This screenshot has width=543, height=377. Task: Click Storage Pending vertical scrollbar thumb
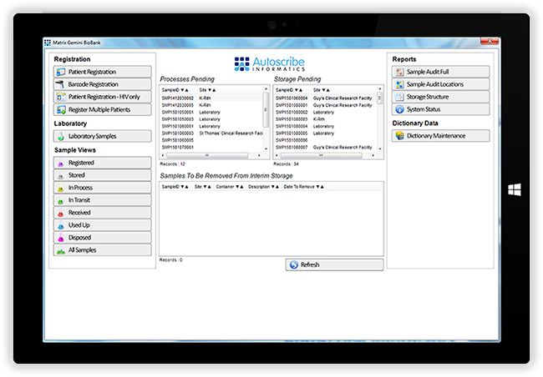click(x=379, y=98)
